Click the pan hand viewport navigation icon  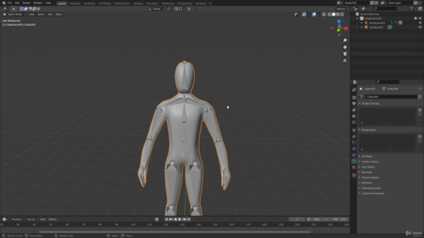[x=344, y=47]
